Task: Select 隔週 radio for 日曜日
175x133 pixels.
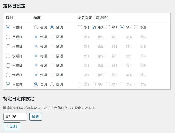Action: click(52, 27)
